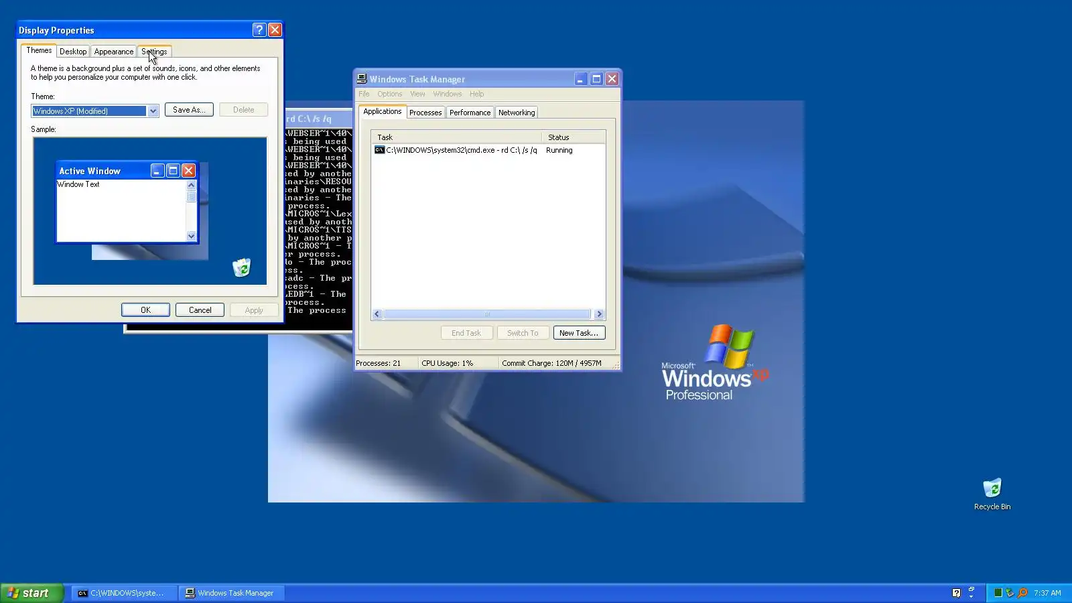
Task: Click the Display Properties help question-mark button
Action: point(259,30)
